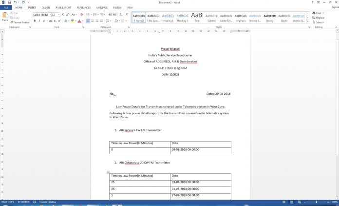Switch to INSERT tab
This screenshot has width=339, height=206.
pyautogui.click(x=32, y=8)
